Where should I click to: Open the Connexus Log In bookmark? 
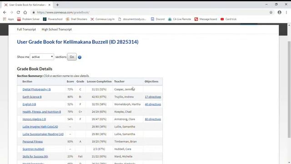click(x=102, y=19)
